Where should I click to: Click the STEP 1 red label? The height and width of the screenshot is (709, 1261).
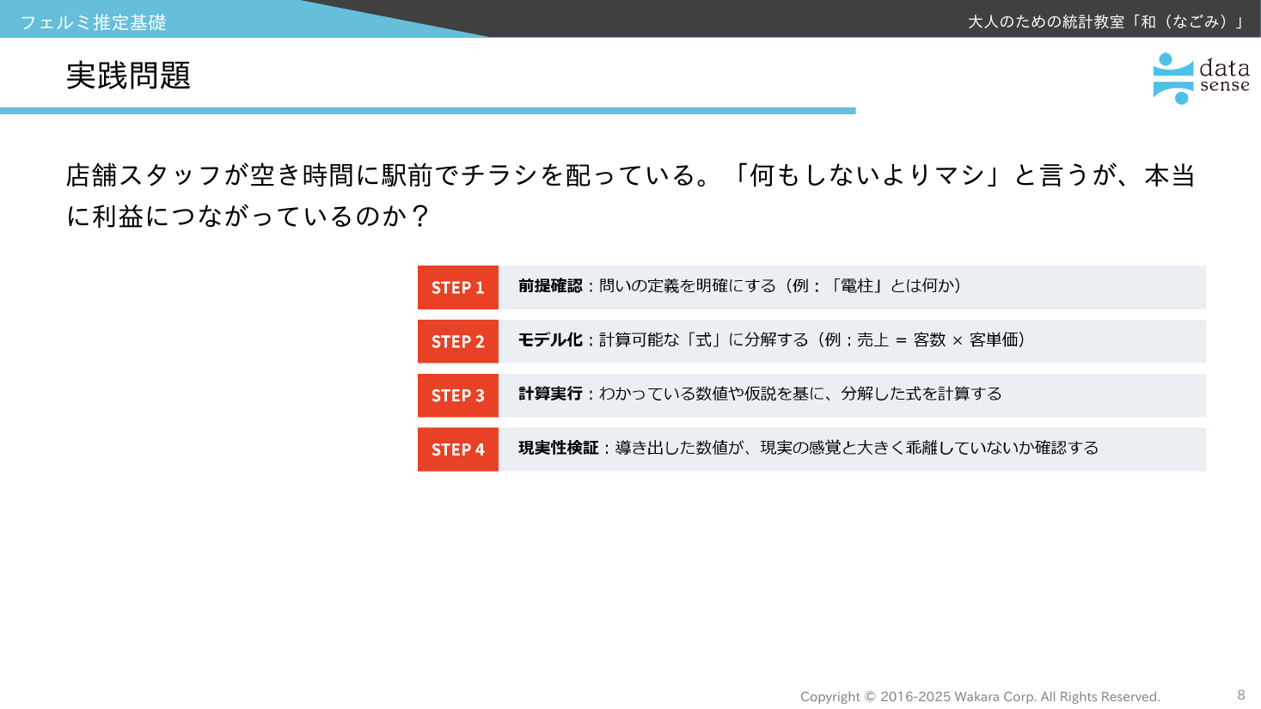tap(458, 287)
